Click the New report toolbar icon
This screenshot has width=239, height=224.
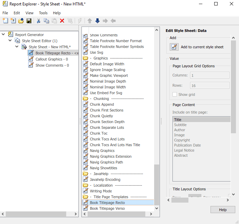coord(5,21)
